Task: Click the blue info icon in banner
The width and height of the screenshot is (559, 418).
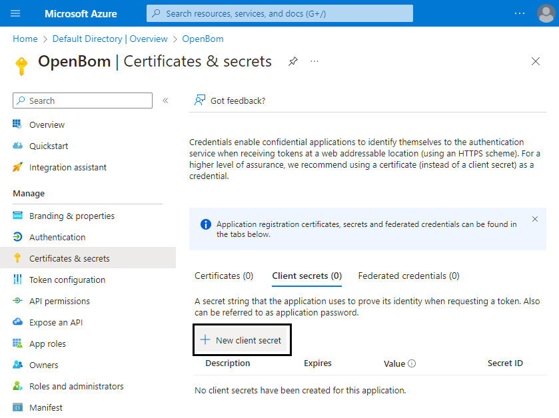Action: point(206,224)
